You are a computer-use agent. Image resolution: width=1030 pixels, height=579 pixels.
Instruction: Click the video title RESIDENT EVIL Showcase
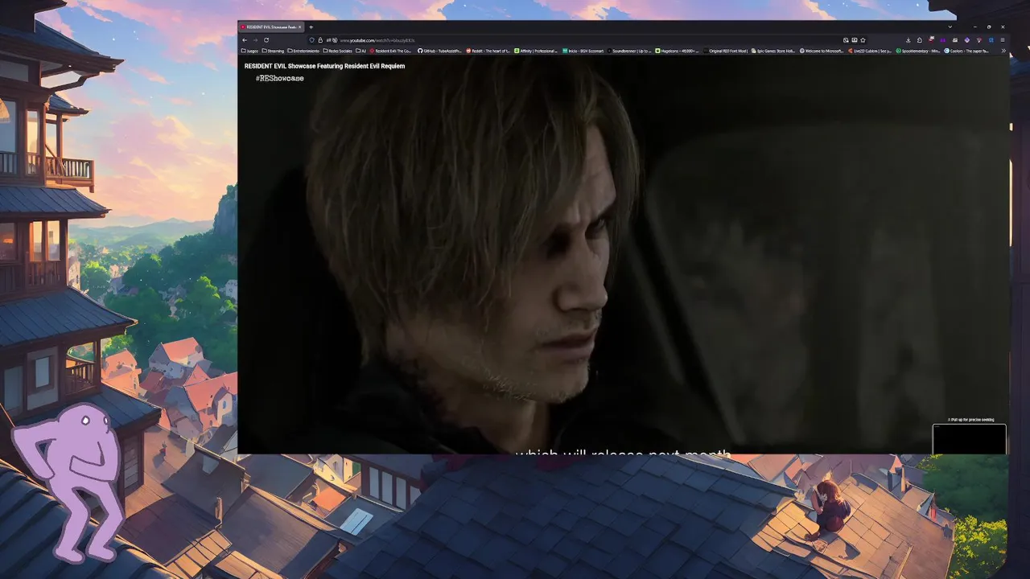[324, 66]
